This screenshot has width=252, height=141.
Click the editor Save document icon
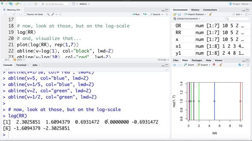coord(20,14)
